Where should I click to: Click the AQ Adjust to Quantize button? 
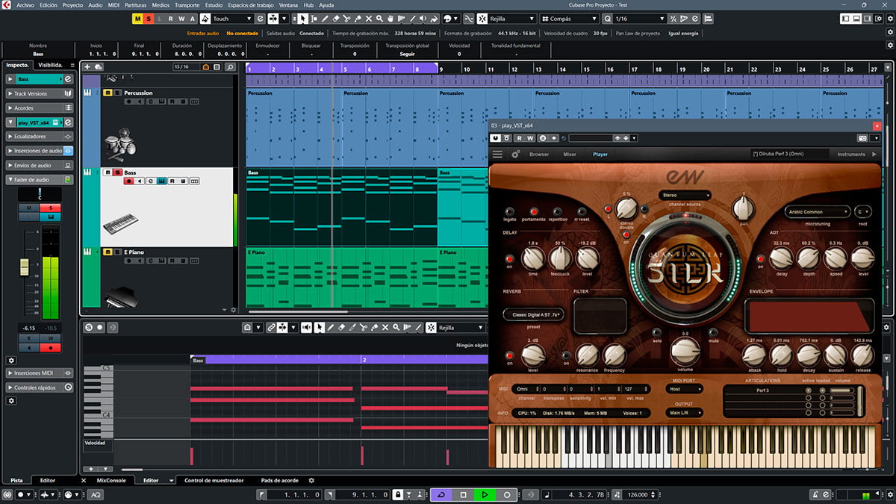click(96, 494)
